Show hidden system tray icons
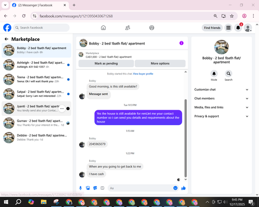 point(207,202)
